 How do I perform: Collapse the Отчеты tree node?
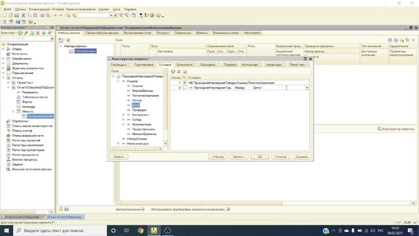(3, 78)
